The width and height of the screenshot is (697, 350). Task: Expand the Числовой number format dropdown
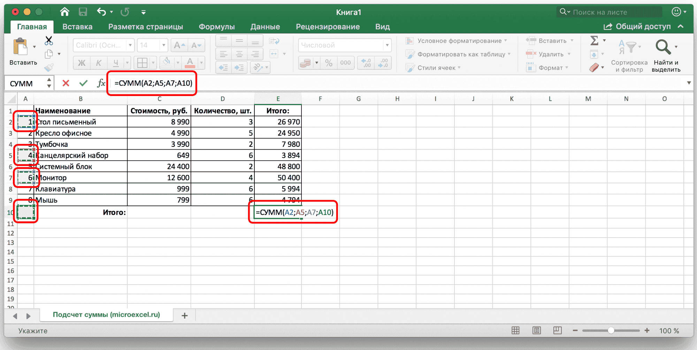pyautogui.click(x=387, y=45)
